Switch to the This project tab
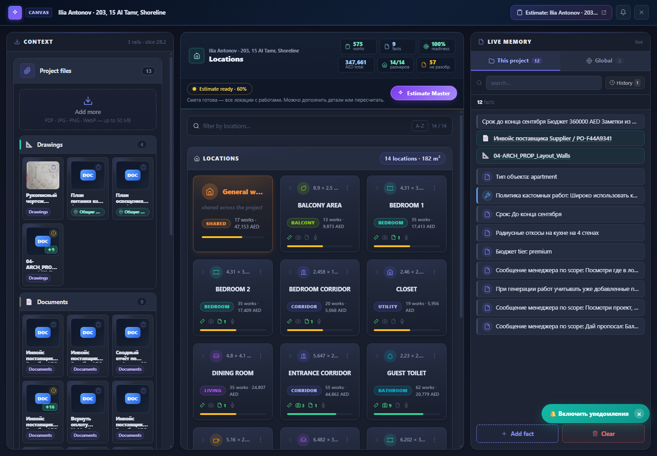Image resolution: width=657 pixels, height=456 pixels. click(x=515, y=61)
